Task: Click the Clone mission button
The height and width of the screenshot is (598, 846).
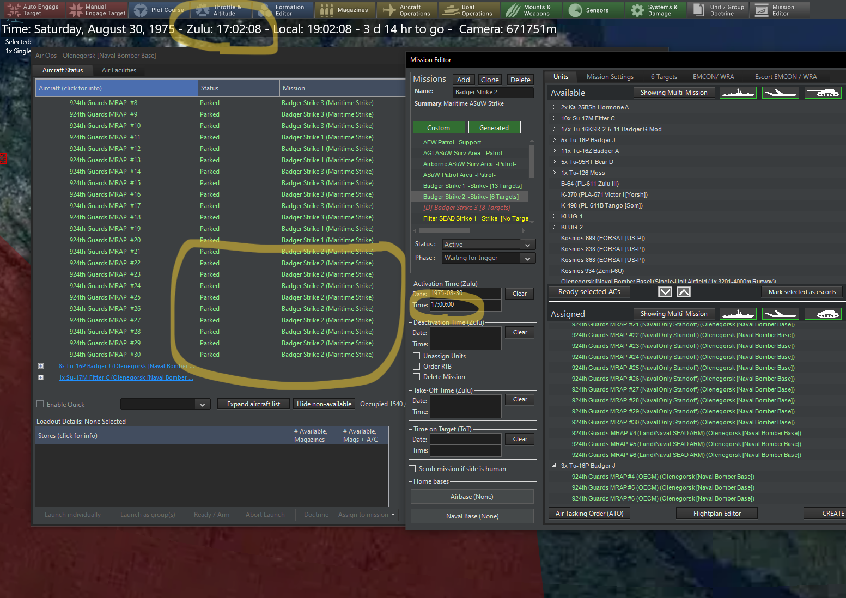Action: (490, 80)
